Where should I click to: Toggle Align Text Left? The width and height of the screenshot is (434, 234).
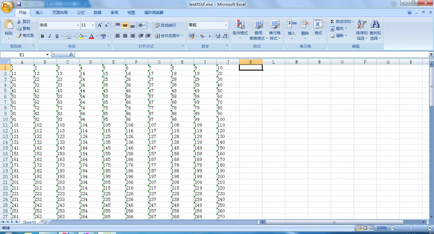[118, 36]
